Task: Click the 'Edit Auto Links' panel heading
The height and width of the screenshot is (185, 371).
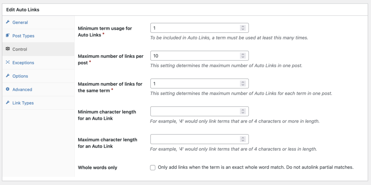Action: click(x=23, y=10)
